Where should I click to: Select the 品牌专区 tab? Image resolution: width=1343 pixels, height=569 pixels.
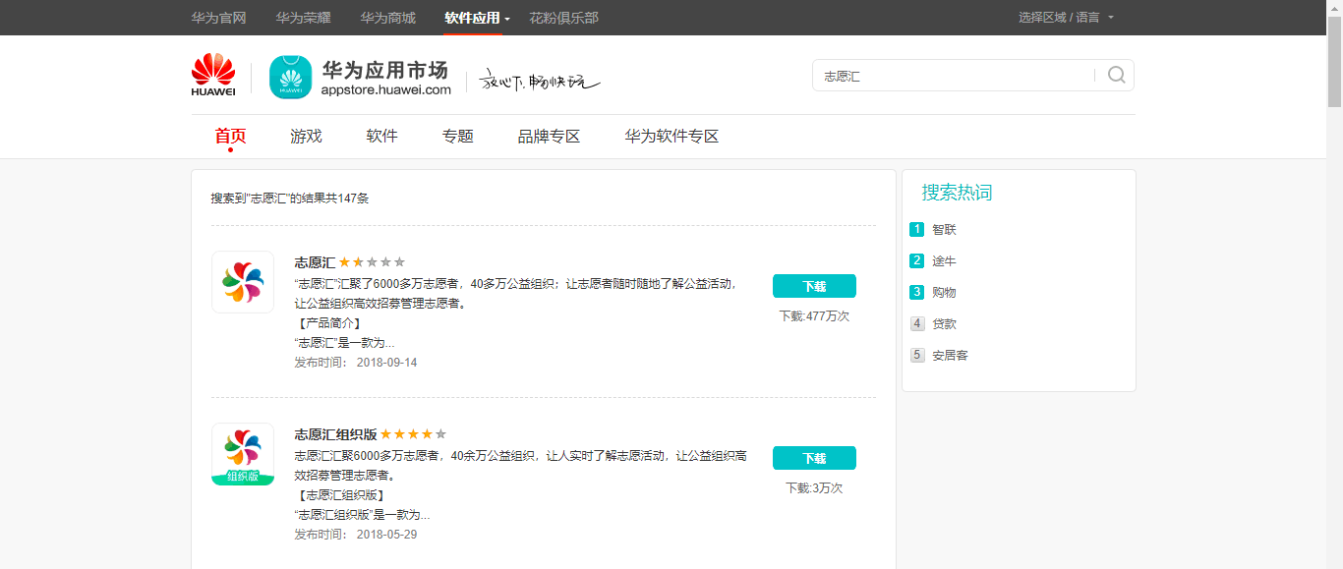pyautogui.click(x=549, y=137)
